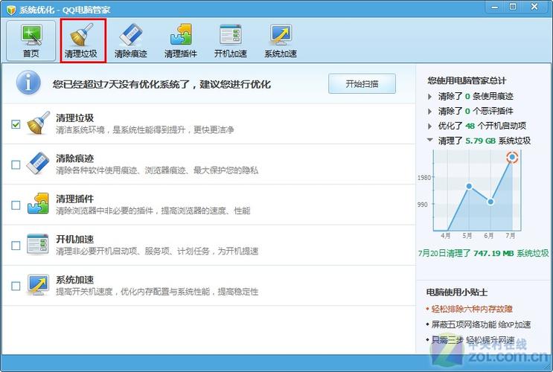Close the QQ电脑管家 window
This screenshot has height=372, width=553.
point(534,7)
